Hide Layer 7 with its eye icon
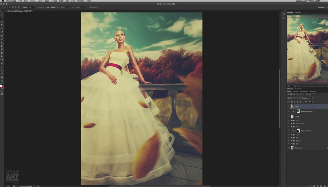This screenshot has width=328, height=187. click(288, 106)
